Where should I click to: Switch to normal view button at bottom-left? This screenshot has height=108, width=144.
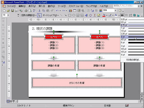coord(8,101)
